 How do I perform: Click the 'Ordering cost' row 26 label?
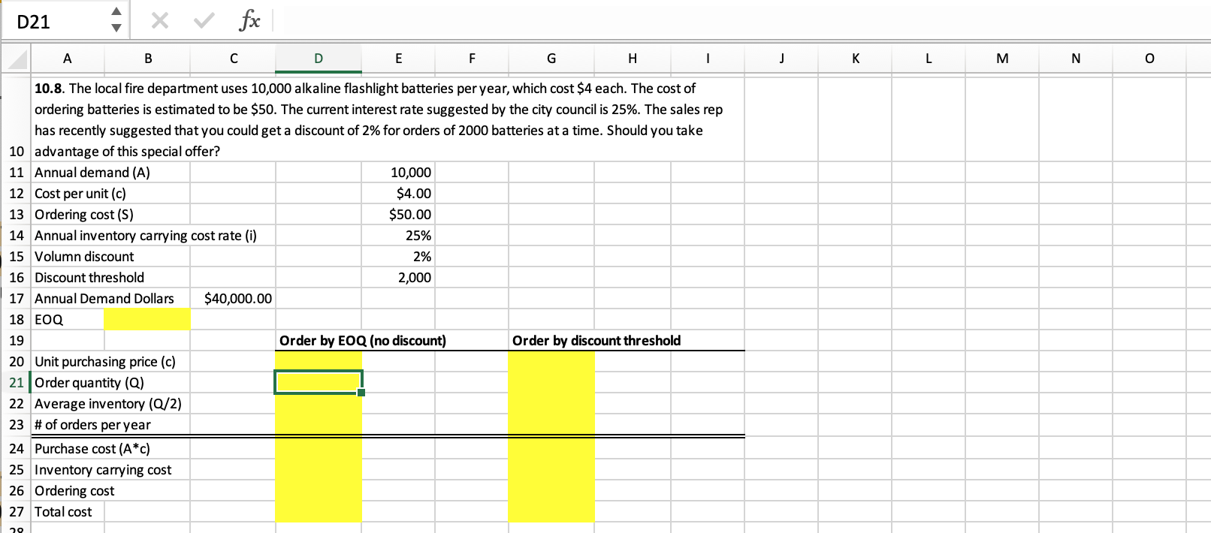coord(74,491)
